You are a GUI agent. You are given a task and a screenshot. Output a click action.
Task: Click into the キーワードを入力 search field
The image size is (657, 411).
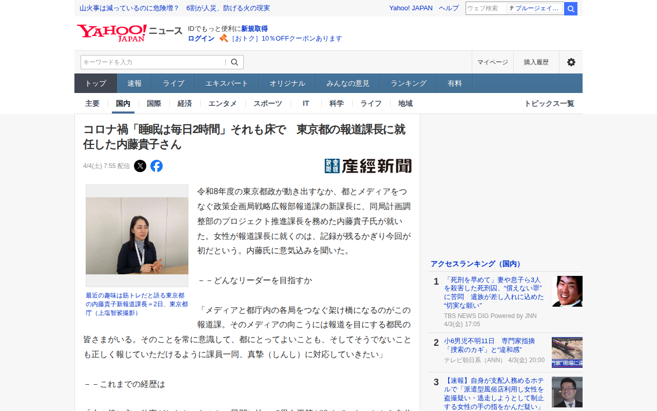point(153,62)
